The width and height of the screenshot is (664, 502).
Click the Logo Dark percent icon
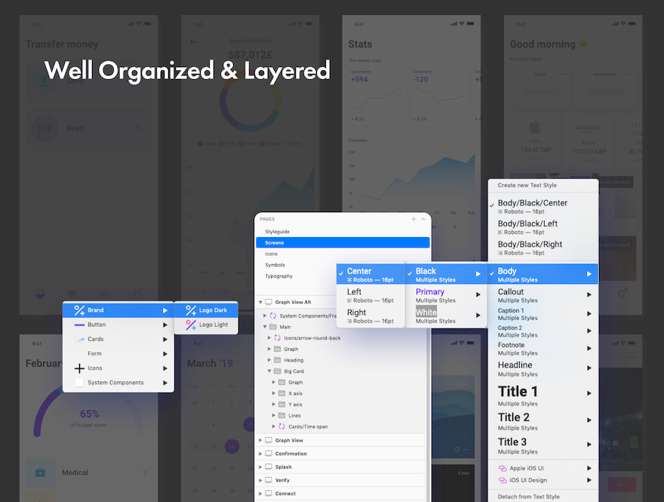(191, 310)
